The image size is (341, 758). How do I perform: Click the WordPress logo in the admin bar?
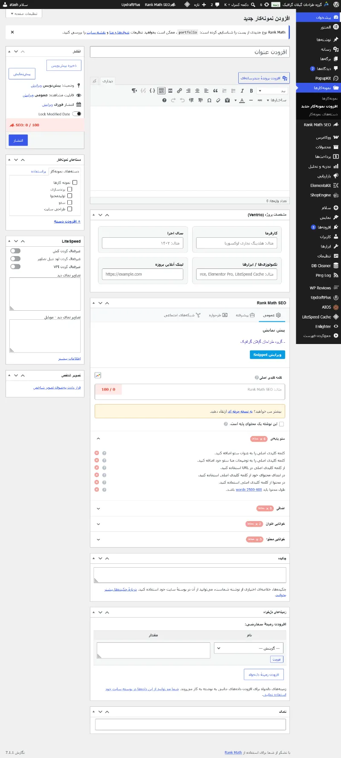tap(336, 5)
